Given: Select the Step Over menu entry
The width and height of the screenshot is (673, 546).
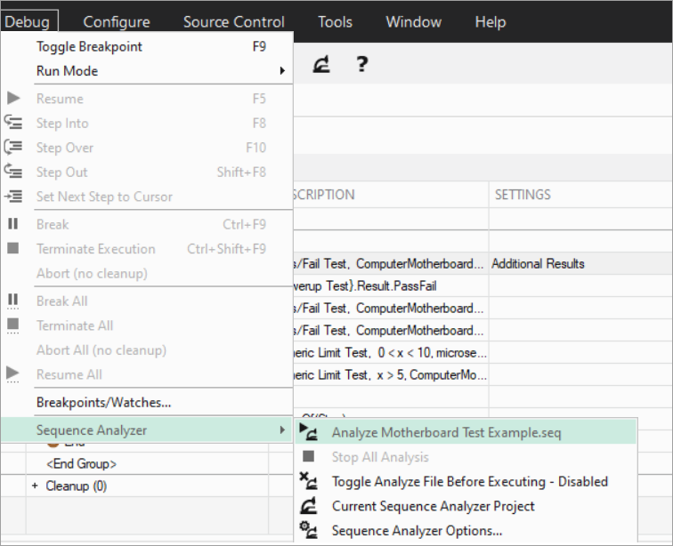Looking at the screenshot, I should (x=147, y=148).
